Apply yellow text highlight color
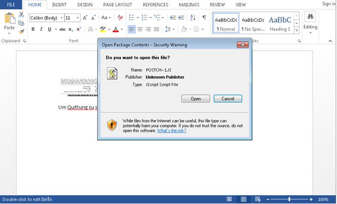 (x=103, y=29)
